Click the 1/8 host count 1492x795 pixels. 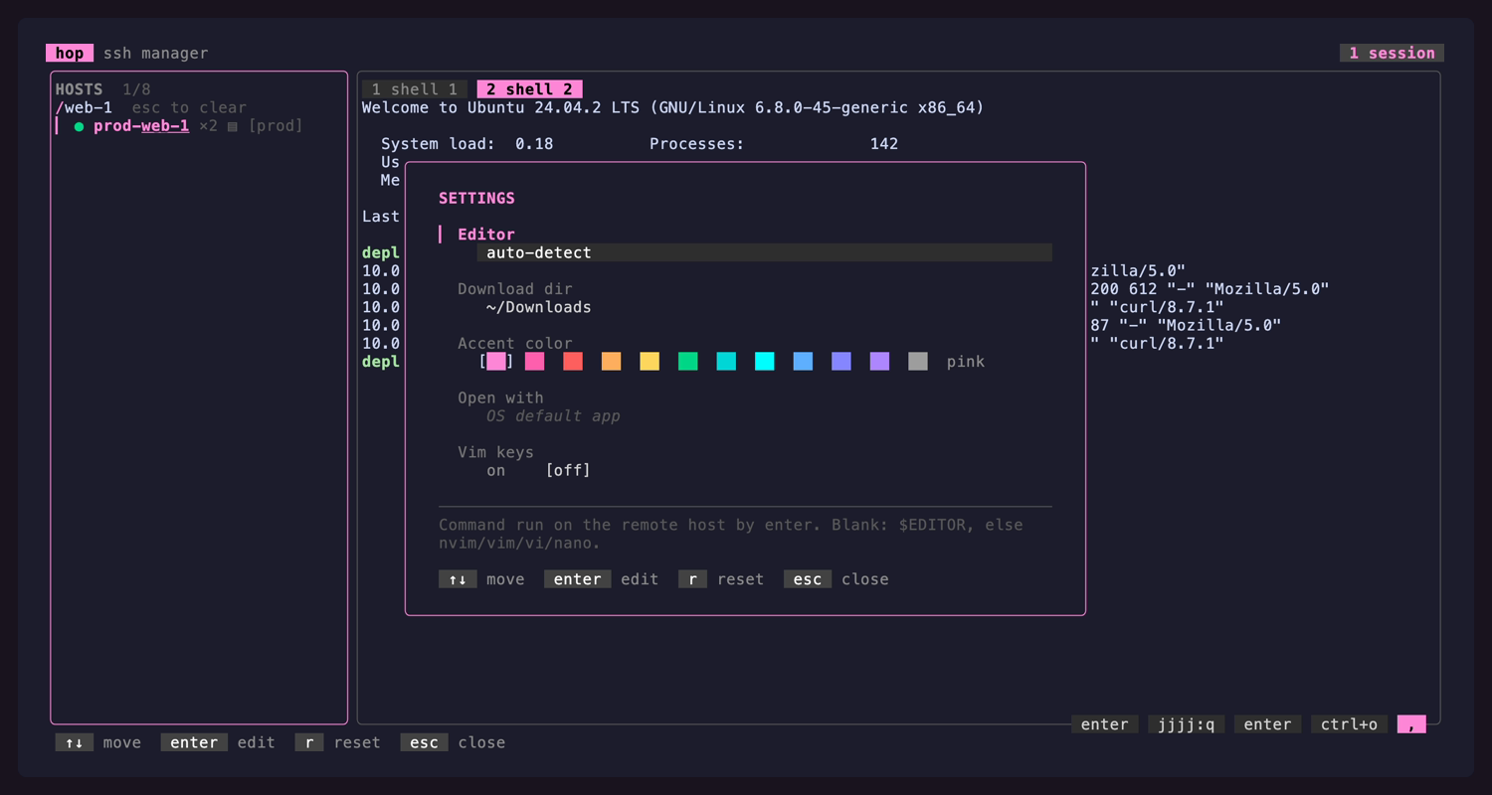coord(136,89)
